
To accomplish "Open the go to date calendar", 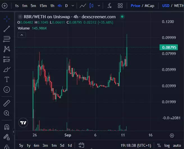I will pyautogui.click(x=81, y=145).
